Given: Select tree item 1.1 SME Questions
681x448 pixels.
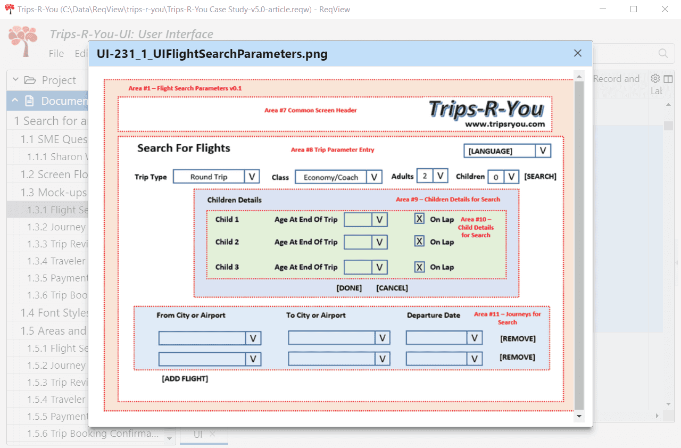Looking at the screenshot, I should coord(54,139).
